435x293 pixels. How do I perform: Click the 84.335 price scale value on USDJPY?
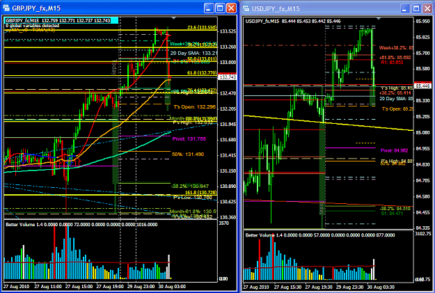(422, 228)
